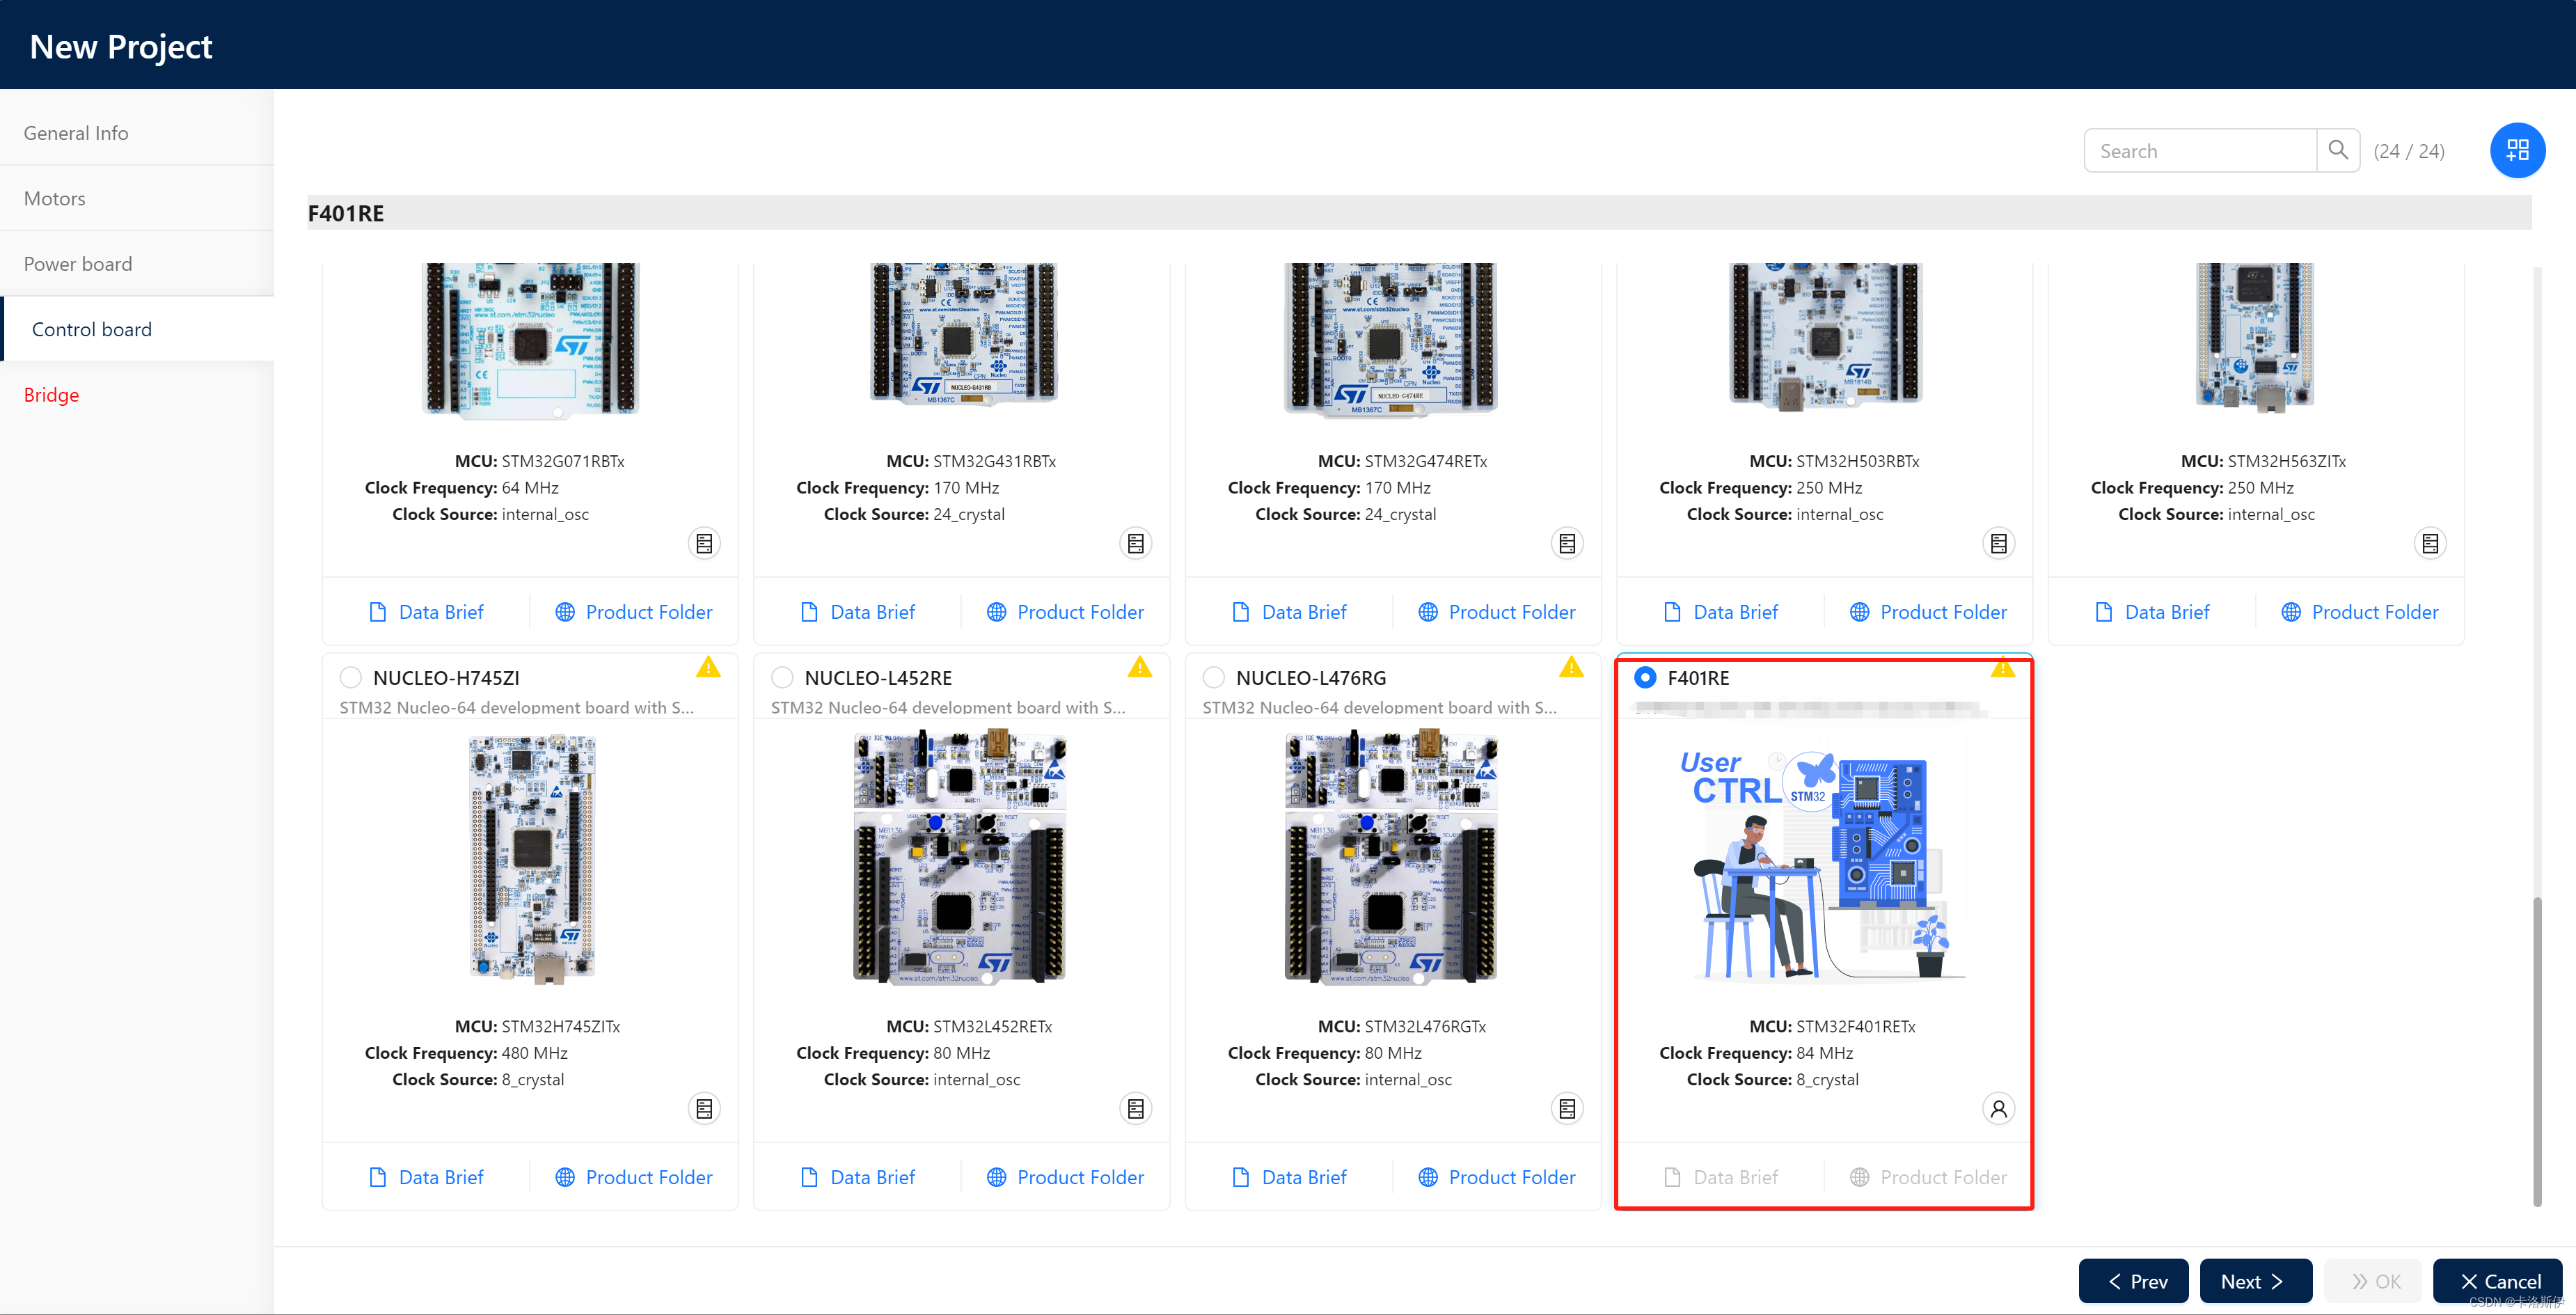Open the Motors section
Image resolution: width=2576 pixels, height=1315 pixels.
[55, 198]
